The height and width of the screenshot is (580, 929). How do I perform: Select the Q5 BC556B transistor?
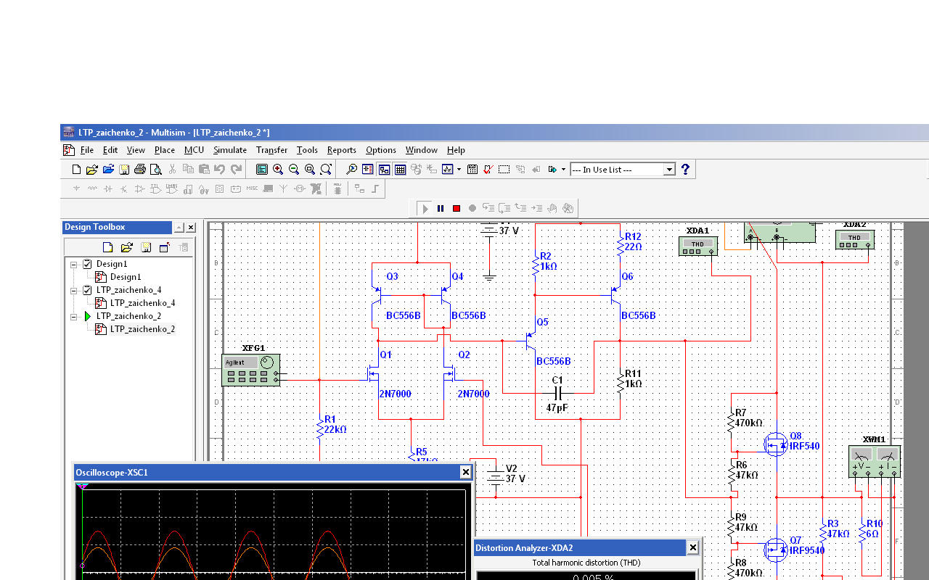pos(532,339)
